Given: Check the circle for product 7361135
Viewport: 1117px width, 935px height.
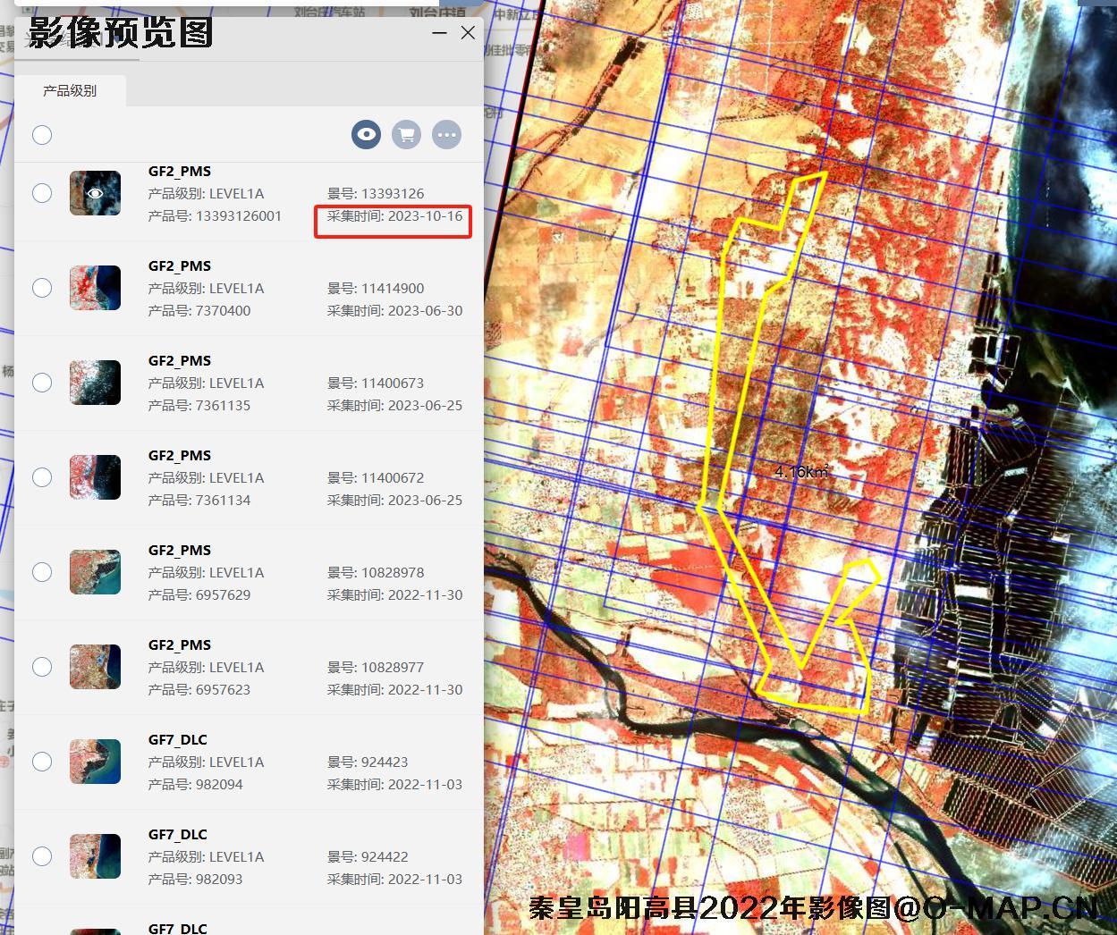Looking at the screenshot, I should [x=42, y=383].
